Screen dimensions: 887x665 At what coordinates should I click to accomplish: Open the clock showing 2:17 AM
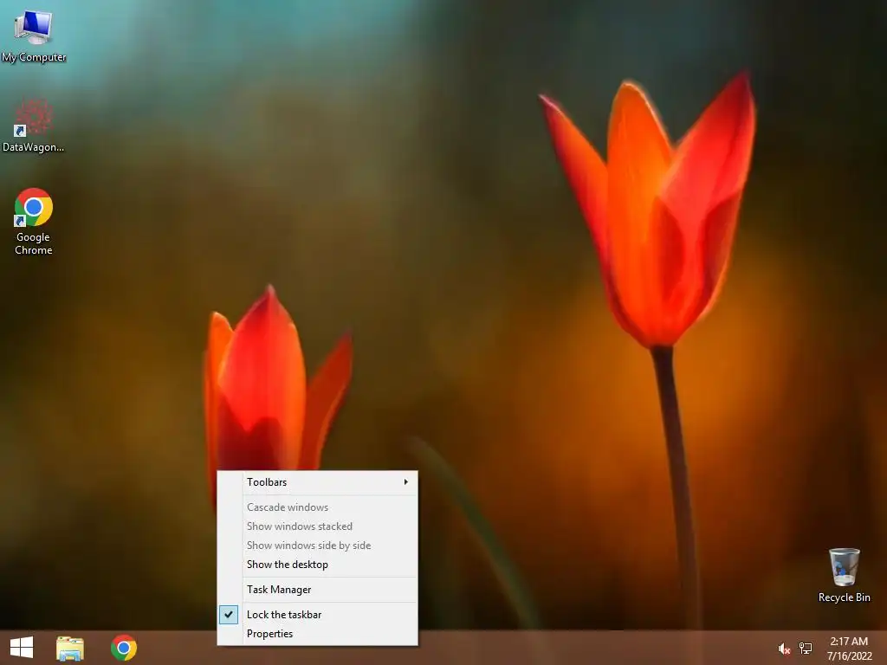click(849, 649)
